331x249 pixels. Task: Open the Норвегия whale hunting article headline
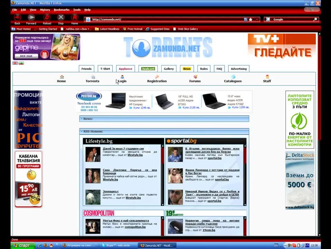point(212,222)
